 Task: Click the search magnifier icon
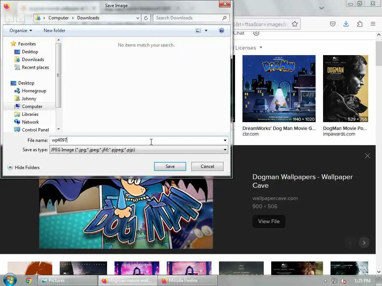(x=224, y=18)
